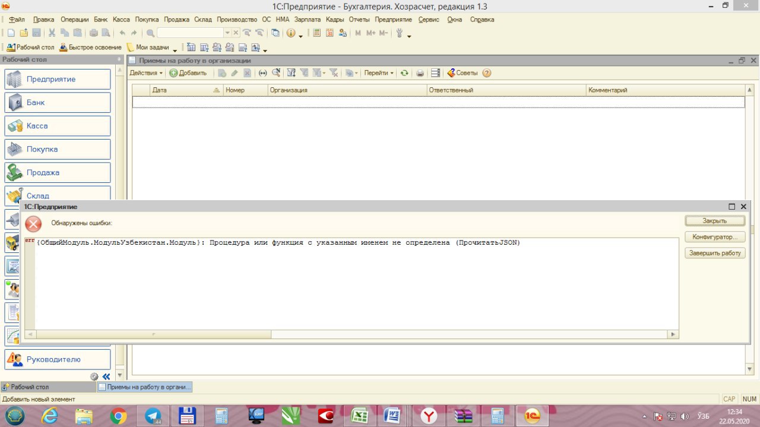Screen dimensions: 760x427
Task: Open the Касса section in sidebar
Action: pos(58,126)
